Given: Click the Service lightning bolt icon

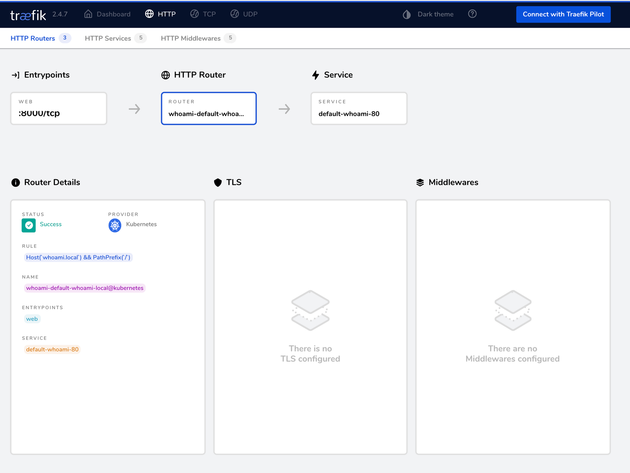Looking at the screenshot, I should click(315, 75).
